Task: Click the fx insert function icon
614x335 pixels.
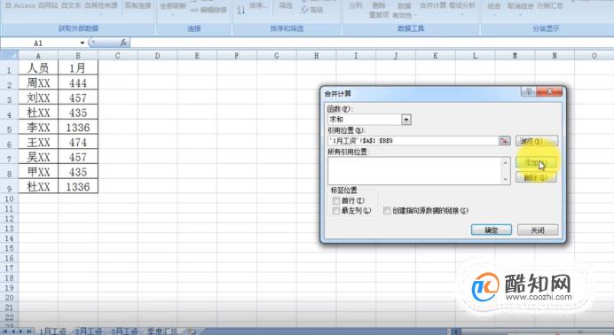Action: [123, 43]
